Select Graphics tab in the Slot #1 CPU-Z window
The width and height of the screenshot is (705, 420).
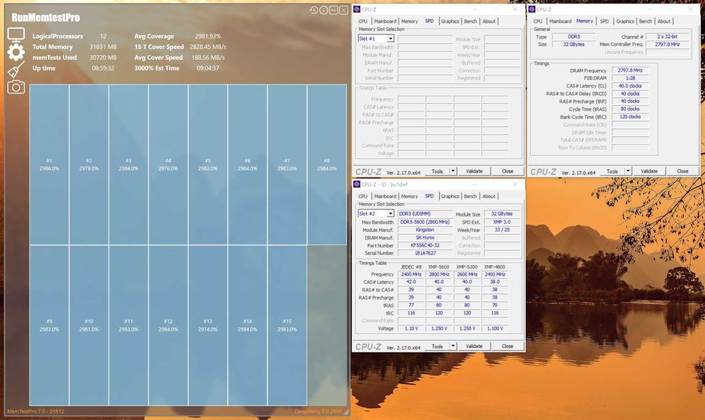[x=450, y=21]
